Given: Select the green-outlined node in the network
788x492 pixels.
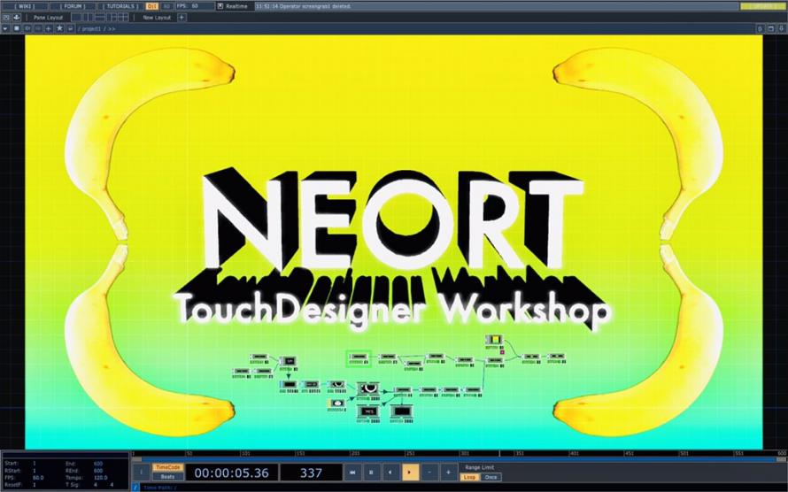Looking at the screenshot, I should [x=359, y=358].
